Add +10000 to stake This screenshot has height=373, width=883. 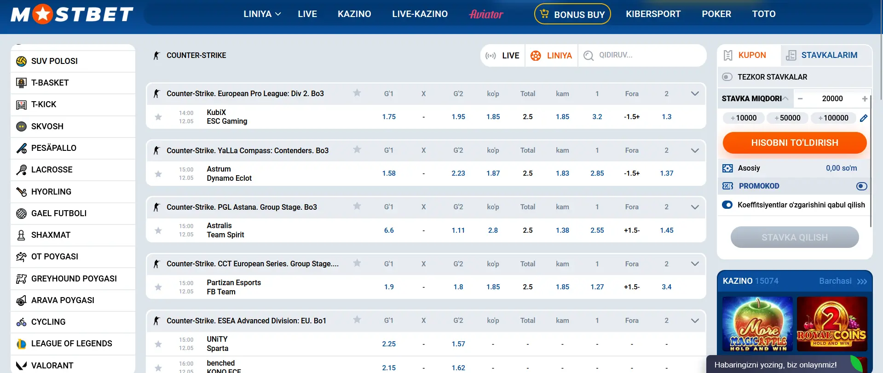point(744,118)
